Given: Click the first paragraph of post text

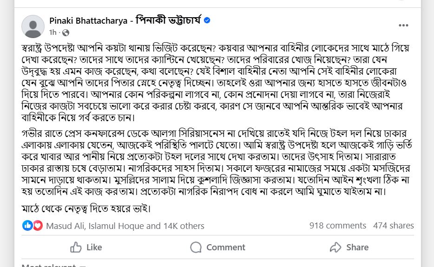Looking at the screenshot, I should coord(216,83).
